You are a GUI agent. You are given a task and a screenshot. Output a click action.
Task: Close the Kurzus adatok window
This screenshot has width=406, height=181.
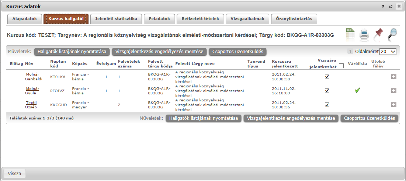tap(399, 7)
